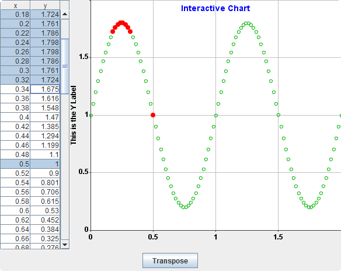Click the scrollbar track below the thumb

point(65,167)
